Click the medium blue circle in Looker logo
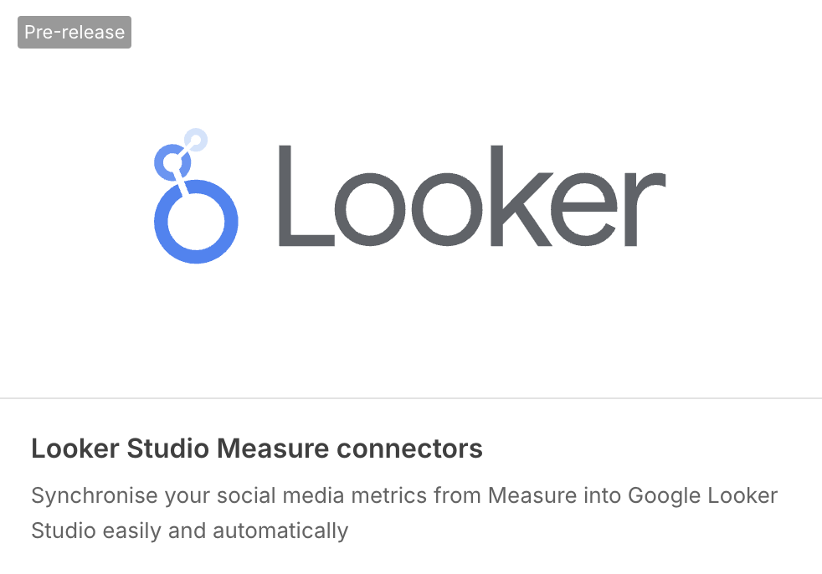822x574 pixels. point(172,162)
